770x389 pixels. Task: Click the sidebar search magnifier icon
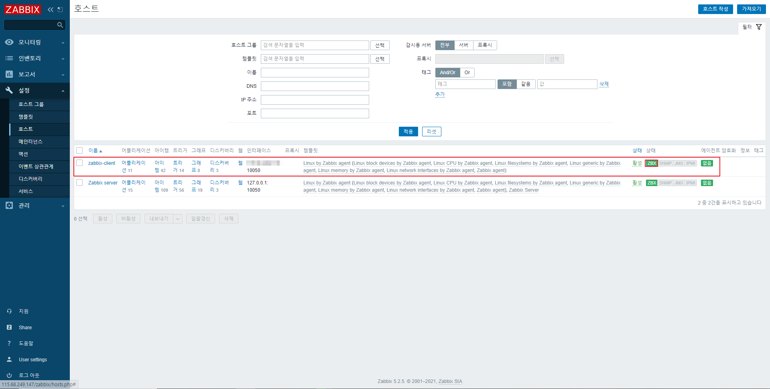(60, 25)
